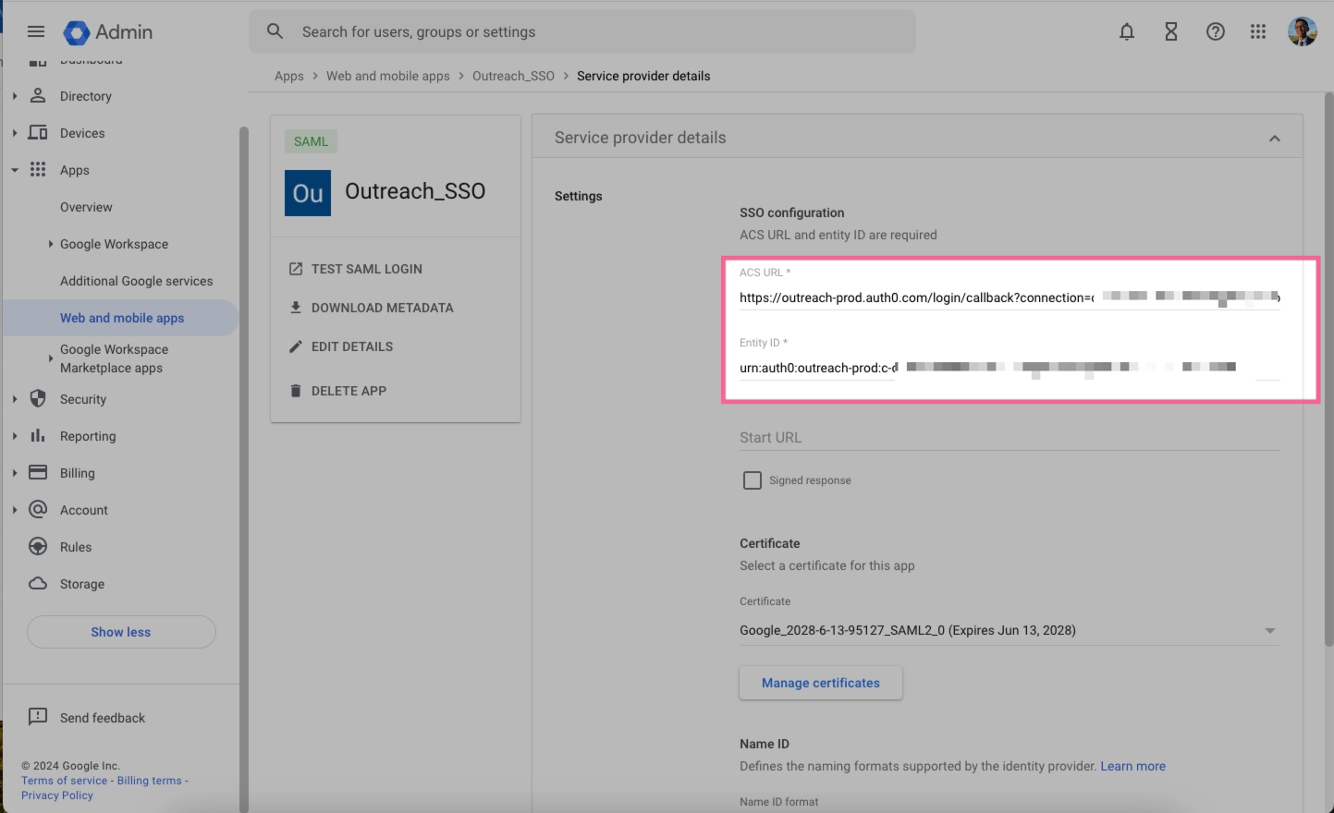Open the navigation hamburger menu
Image resolution: width=1334 pixels, height=813 pixels.
[x=36, y=30]
